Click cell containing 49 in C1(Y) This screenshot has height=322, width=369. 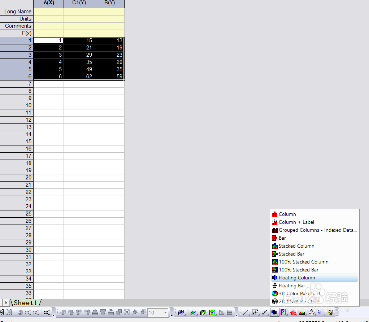[79, 69]
